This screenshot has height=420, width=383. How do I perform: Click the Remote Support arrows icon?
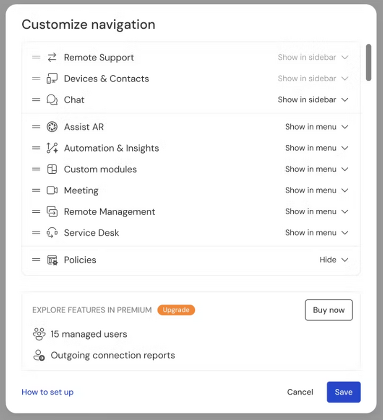coord(52,57)
